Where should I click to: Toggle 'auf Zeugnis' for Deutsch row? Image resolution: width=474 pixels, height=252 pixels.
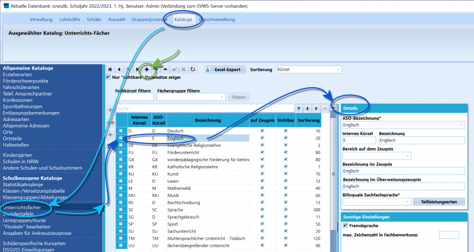pos(262,130)
